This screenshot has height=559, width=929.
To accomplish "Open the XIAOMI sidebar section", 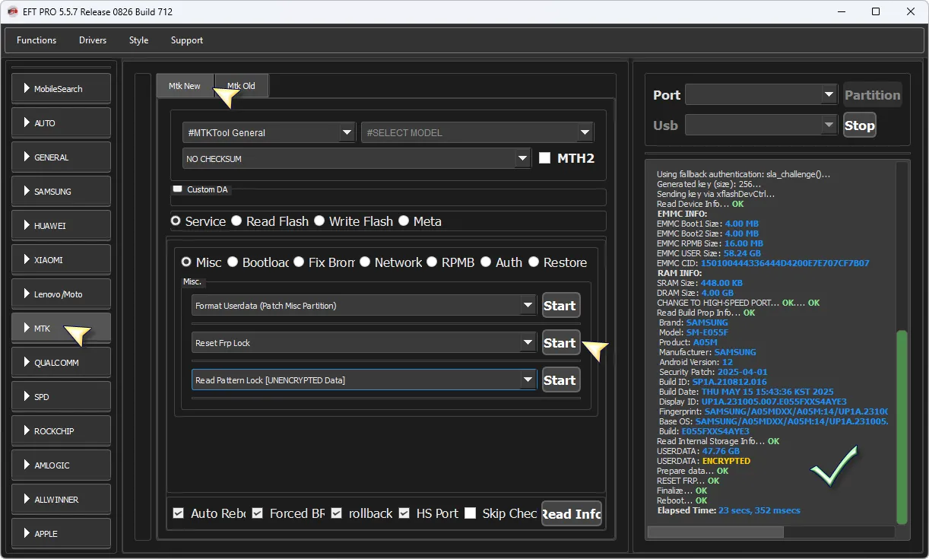I will tap(61, 260).
